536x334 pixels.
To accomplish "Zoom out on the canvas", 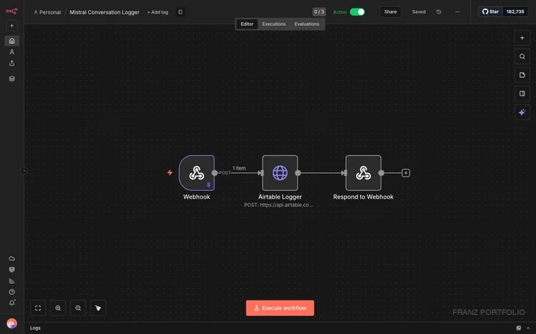I will [78, 308].
